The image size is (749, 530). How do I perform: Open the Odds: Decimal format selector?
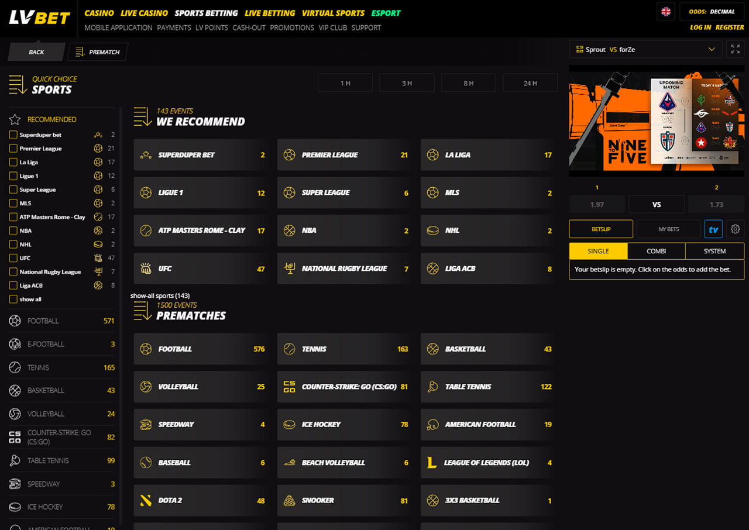pyautogui.click(x=712, y=11)
